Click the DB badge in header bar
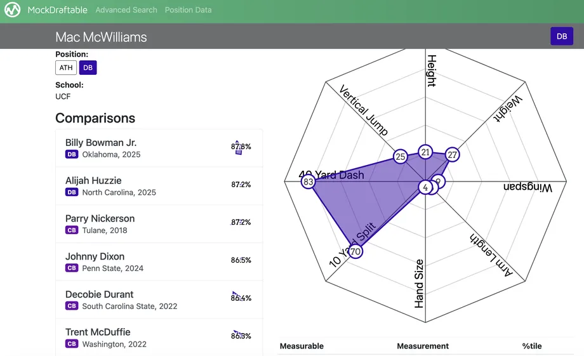 [561, 36]
